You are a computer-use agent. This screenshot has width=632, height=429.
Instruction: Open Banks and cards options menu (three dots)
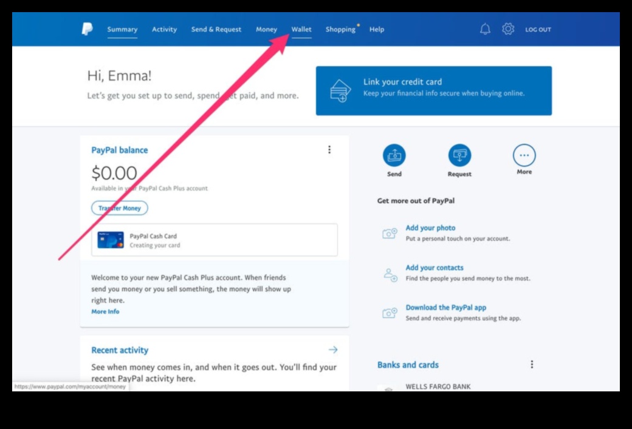click(532, 364)
